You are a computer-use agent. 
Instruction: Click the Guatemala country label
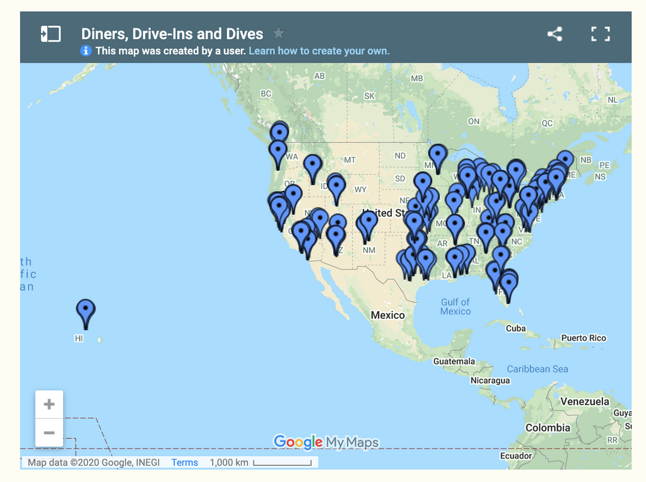pos(454,362)
